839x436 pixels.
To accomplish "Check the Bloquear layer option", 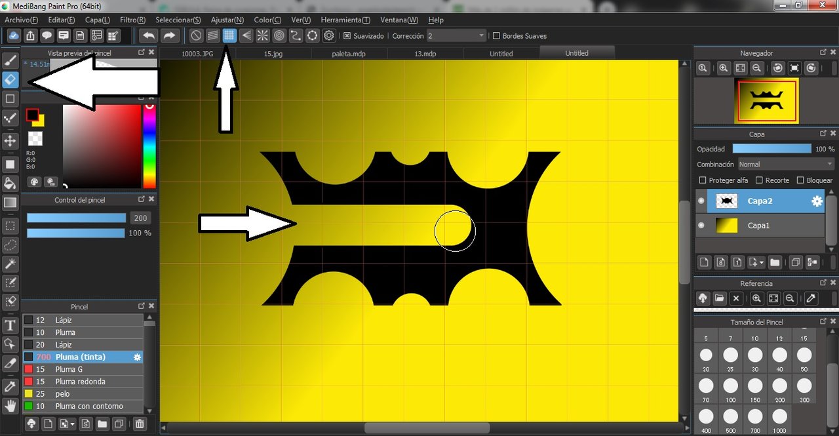I will tap(800, 180).
